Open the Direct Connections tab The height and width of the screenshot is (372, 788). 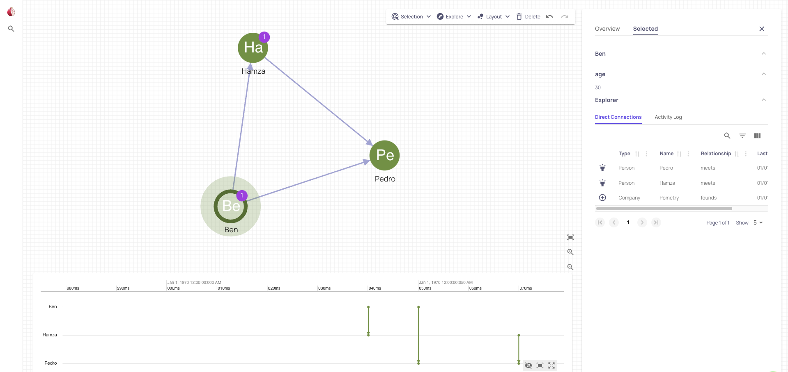pos(618,117)
